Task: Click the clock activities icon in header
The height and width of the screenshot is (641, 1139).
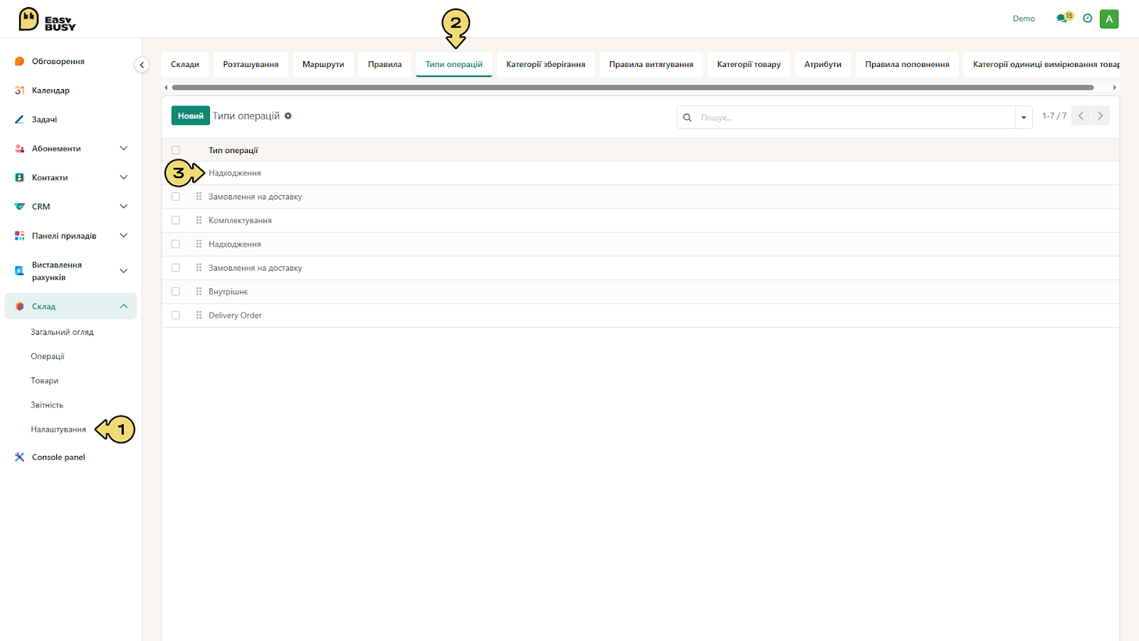Action: pos(1087,19)
